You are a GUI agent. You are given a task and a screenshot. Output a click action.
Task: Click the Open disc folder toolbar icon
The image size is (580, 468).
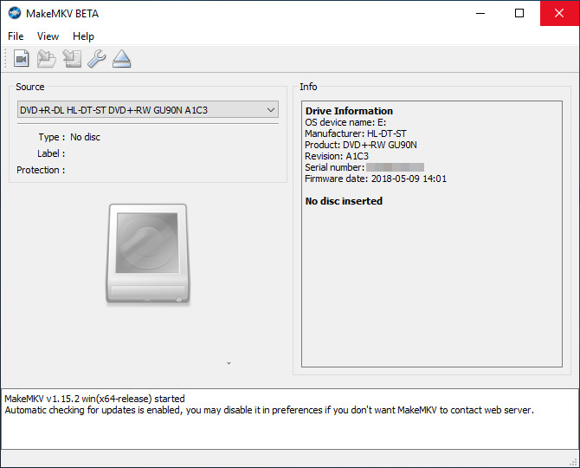(x=47, y=59)
